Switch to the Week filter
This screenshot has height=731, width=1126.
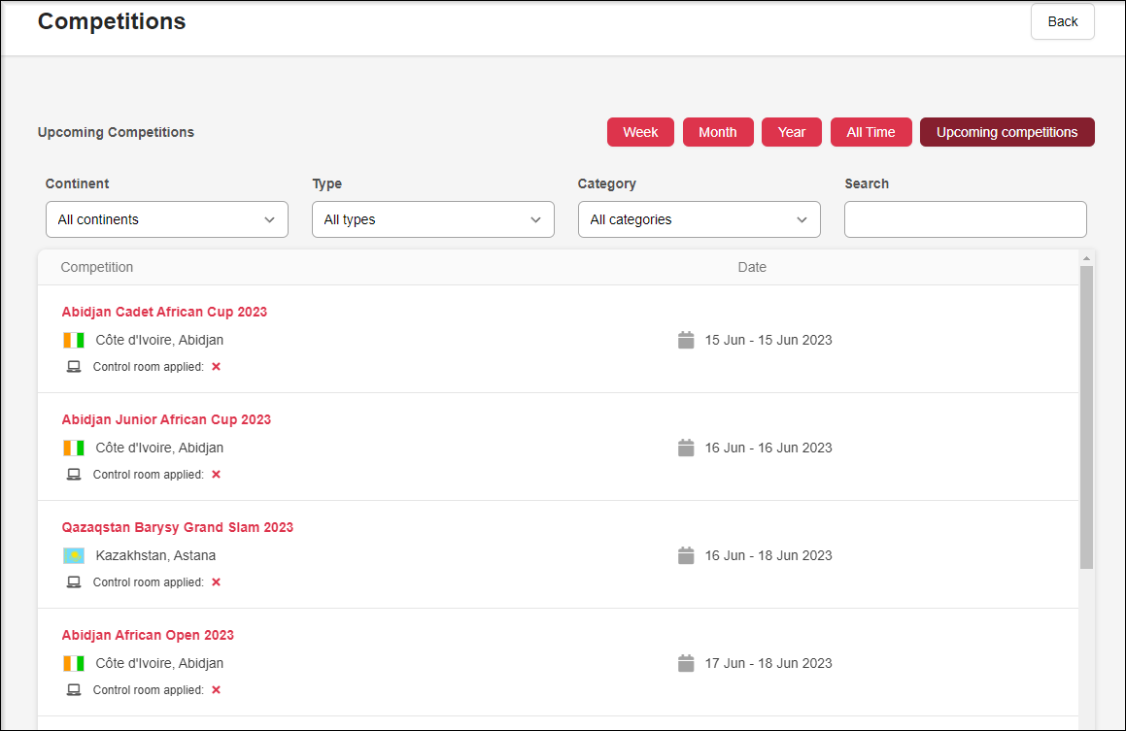coord(640,132)
